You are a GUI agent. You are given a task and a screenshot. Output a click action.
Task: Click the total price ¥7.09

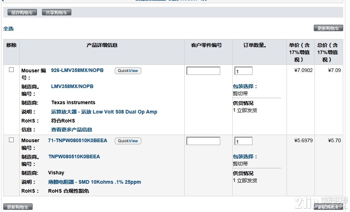pos(334,70)
